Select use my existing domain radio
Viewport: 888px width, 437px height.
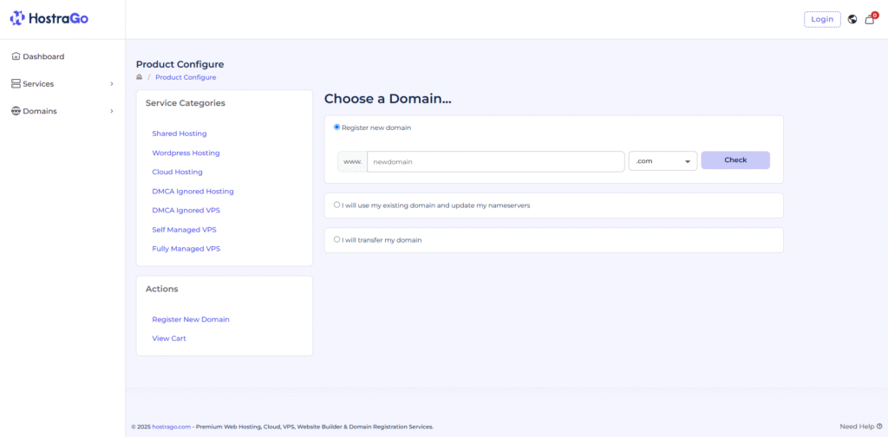click(x=337, y=205)
